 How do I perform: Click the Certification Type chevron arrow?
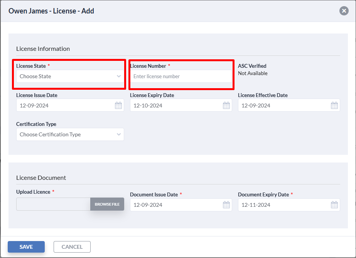click(119, 134)
